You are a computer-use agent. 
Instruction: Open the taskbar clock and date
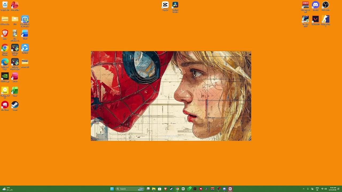[333, 189]
